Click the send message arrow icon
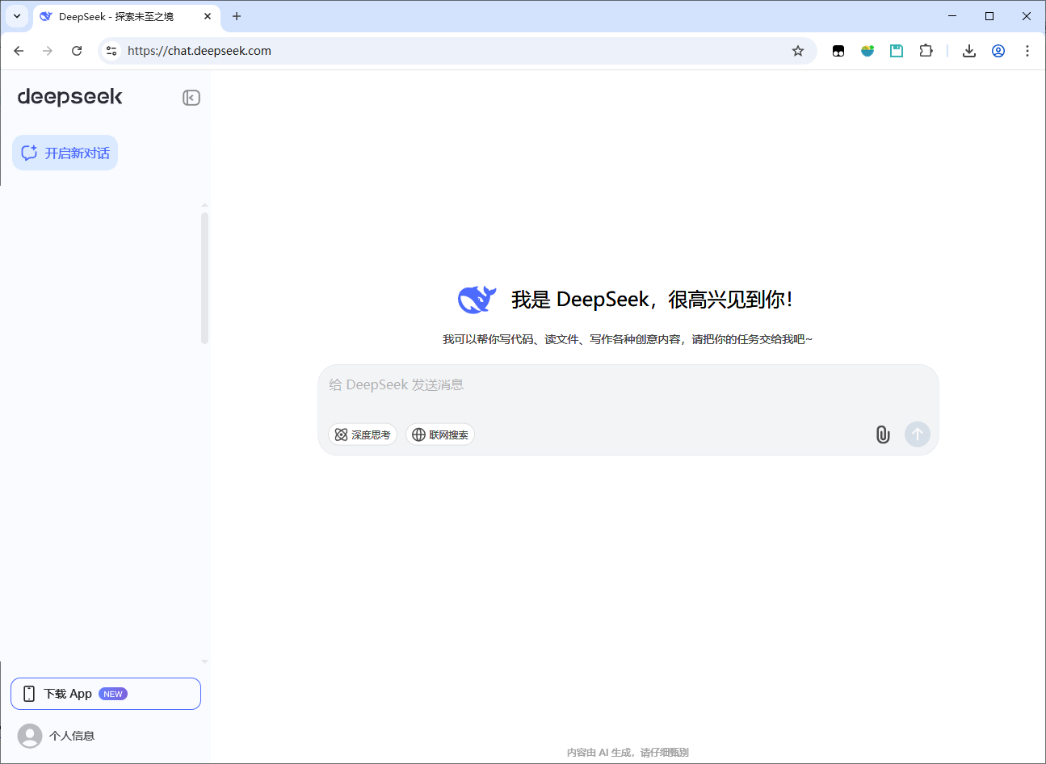The image size is (1046, 764). [x=917, y=434]
